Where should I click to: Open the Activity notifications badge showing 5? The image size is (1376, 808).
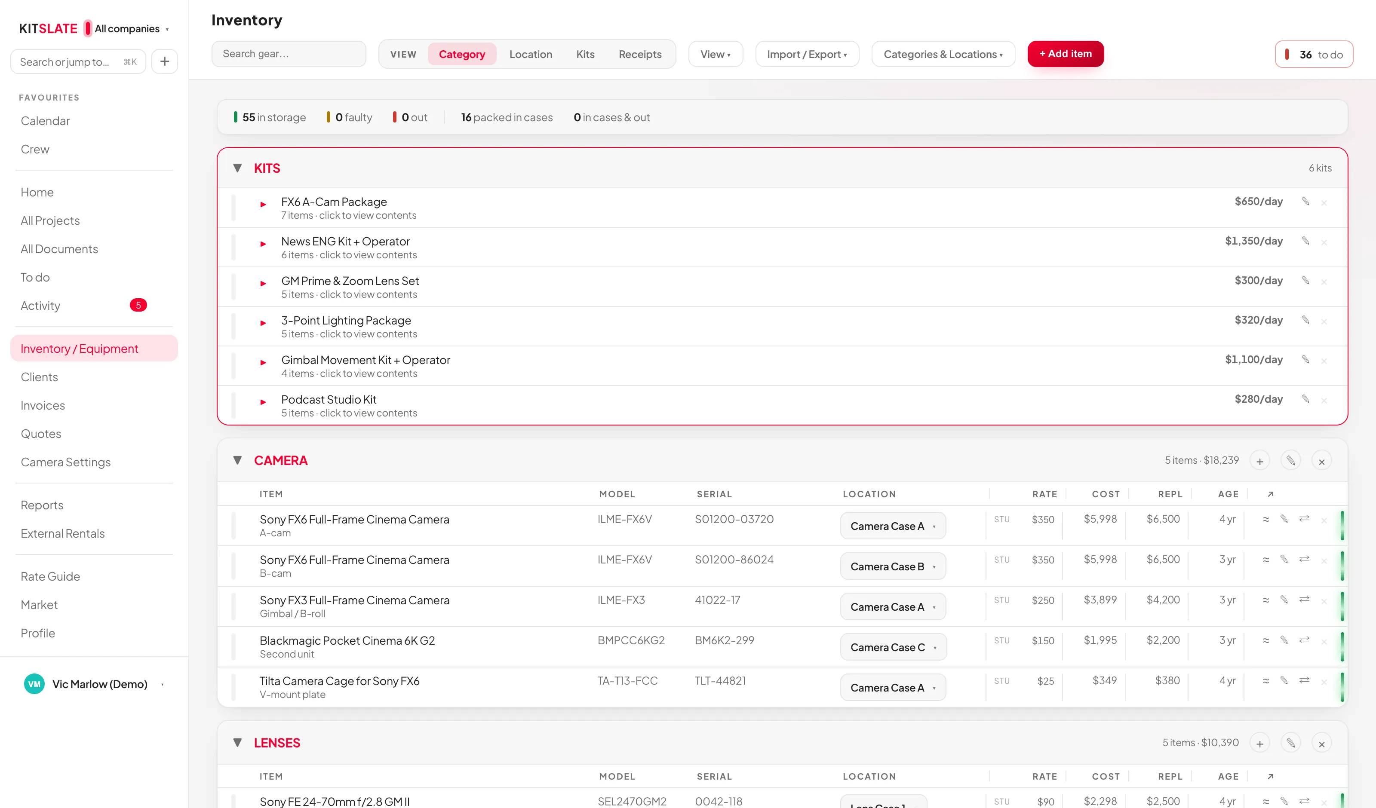click(x=138, y=305)
